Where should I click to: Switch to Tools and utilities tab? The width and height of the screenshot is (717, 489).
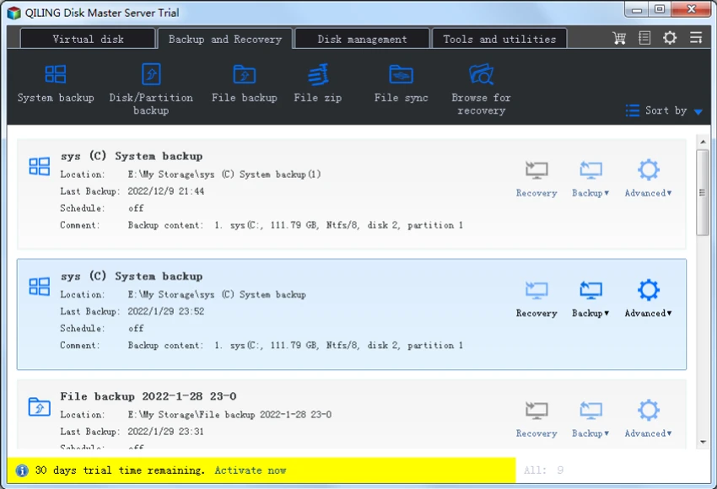(x=499, y=39)
